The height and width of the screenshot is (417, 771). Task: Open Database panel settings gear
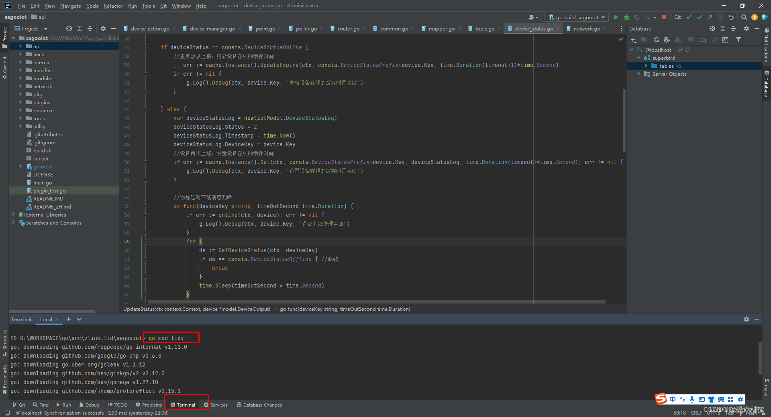point(747,28)
